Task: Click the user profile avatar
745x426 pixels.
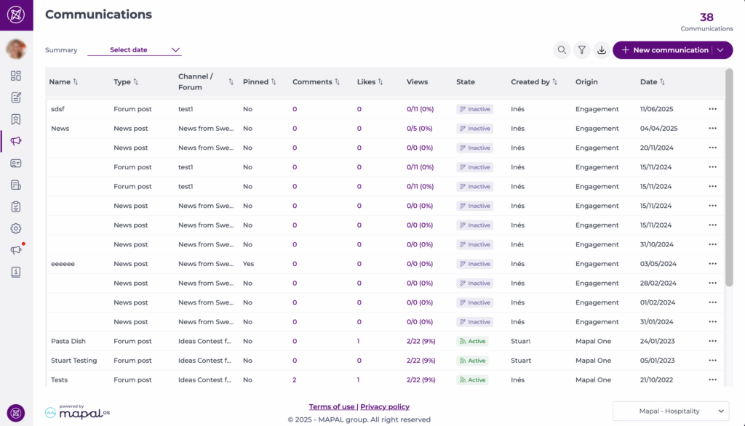Action: (x=16, y=49)
